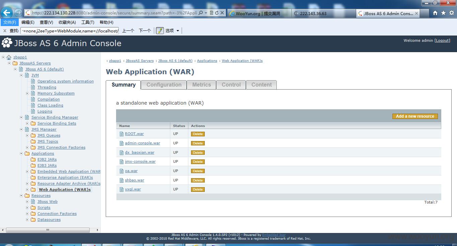Open the address bar search dropdown arrow

click(206, 13)
